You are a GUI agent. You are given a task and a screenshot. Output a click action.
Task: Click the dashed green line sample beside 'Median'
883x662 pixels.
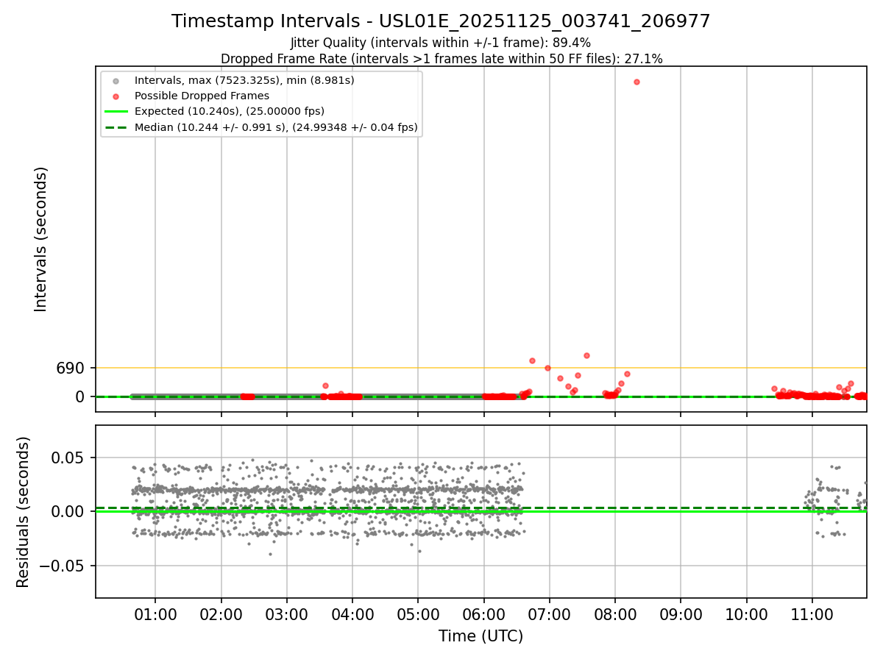pos(116,127)
